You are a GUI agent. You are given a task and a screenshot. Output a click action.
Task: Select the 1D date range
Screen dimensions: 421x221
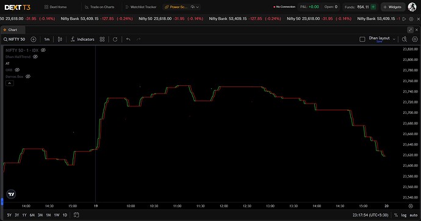pyautogui.click(x=65, y=215)
